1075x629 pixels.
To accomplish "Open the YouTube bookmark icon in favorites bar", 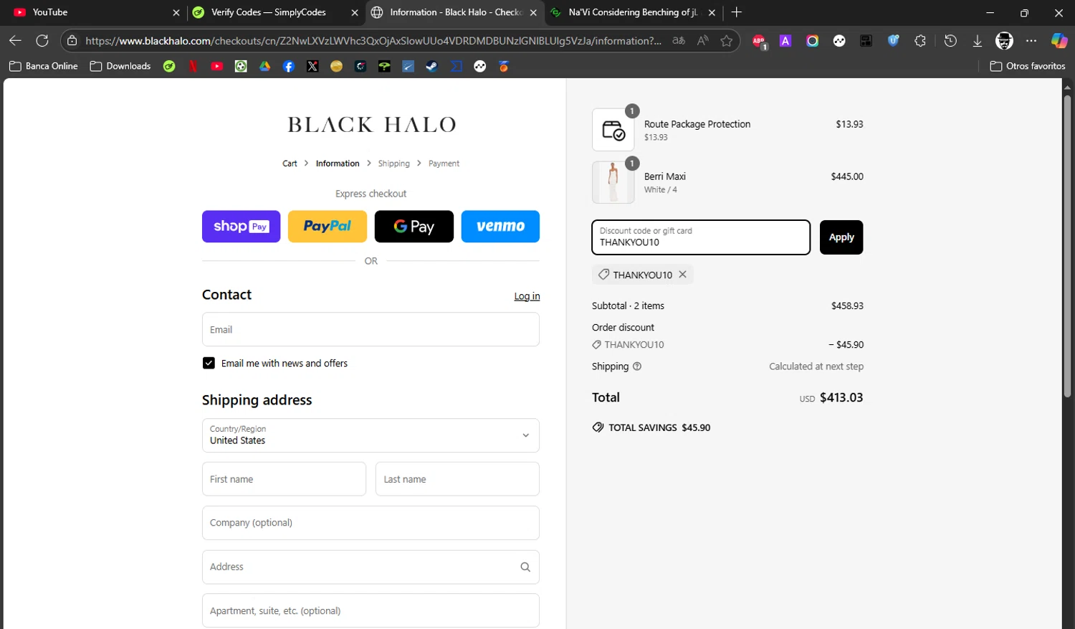I will (x=217, y=66).
